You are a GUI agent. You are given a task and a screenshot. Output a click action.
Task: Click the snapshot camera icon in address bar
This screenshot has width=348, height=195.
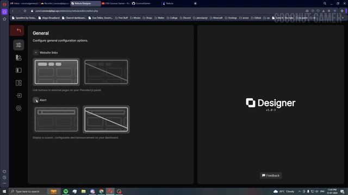pyautogui.click(x=307, y=11)
